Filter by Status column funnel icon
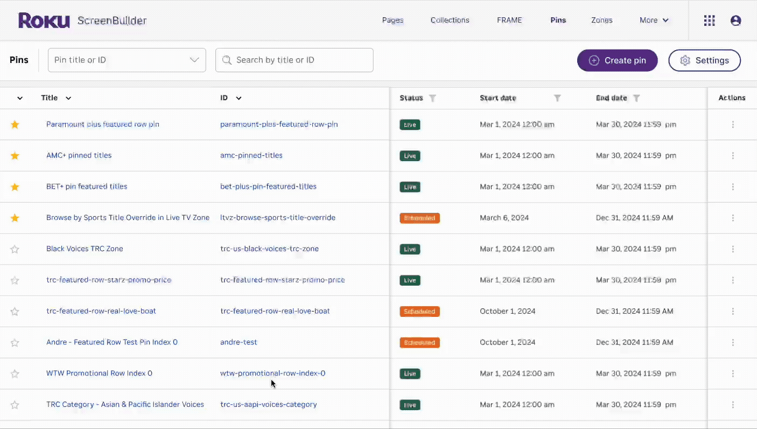Viewport: 757px width, 429px height. point(432,98)
